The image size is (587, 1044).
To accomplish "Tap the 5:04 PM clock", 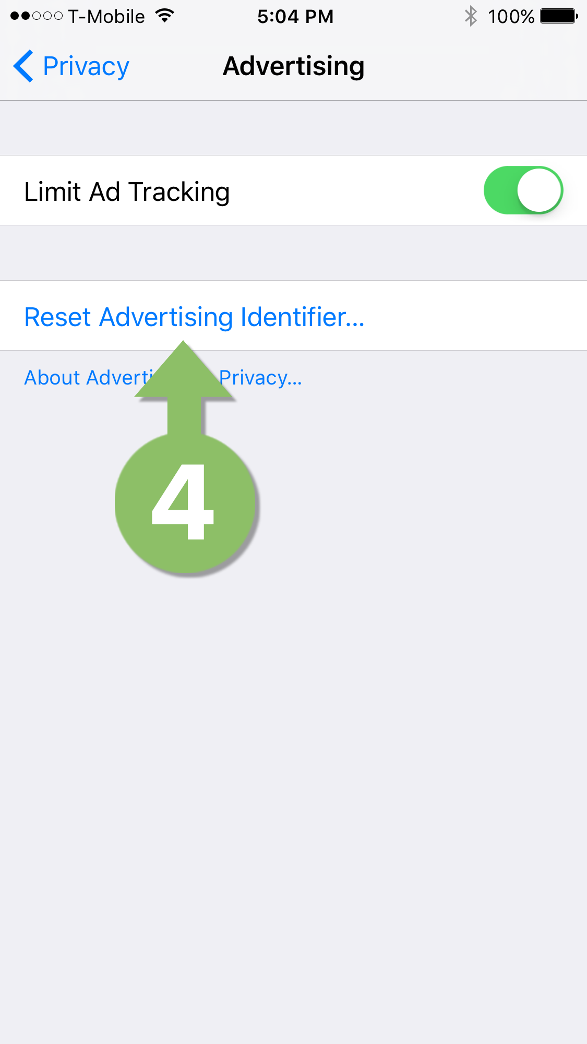I will coord(295,17).
